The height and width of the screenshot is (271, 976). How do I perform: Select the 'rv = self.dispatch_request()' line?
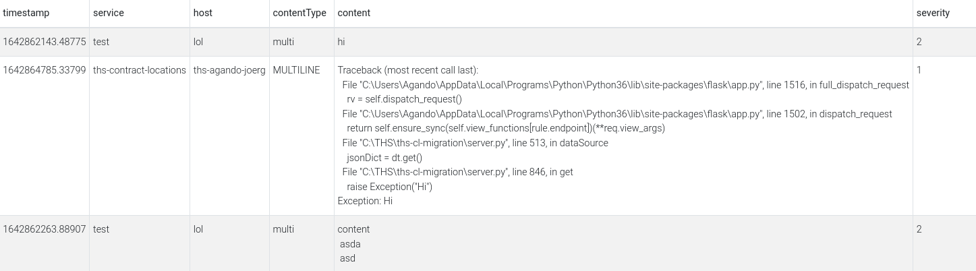(x=404, y=99)
